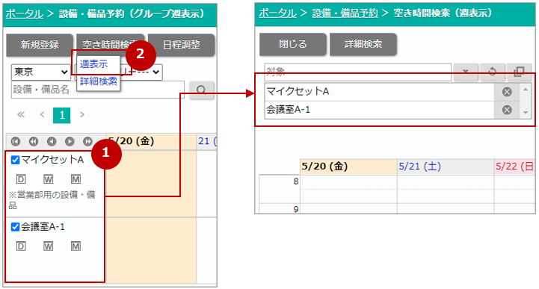Uncheck the 会議室A-1 checkbox
The image size is (539, 289).
pyautogui.click(x=15, y=226)
